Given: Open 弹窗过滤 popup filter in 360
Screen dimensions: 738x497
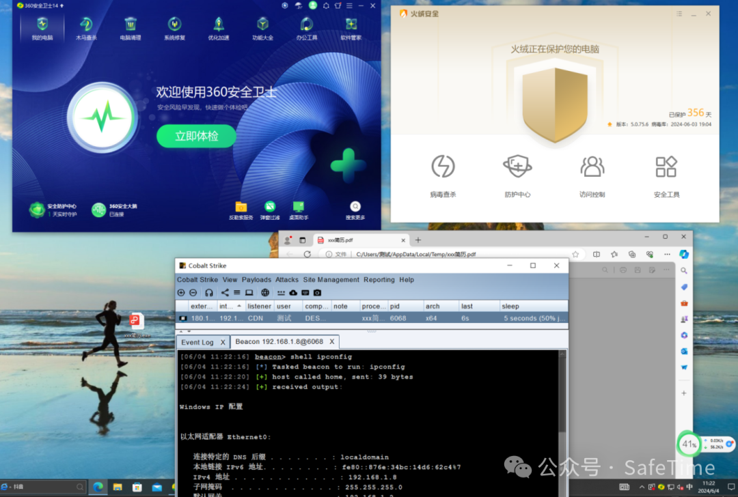Looking at the screenshot, I should pyautogui.click(x=270, y=210).
